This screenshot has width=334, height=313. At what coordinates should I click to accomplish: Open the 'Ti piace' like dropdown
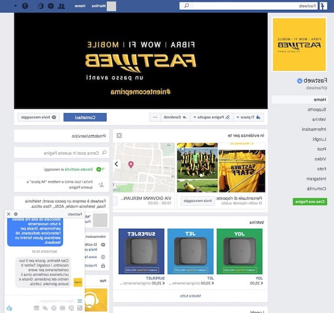point(249,117)
